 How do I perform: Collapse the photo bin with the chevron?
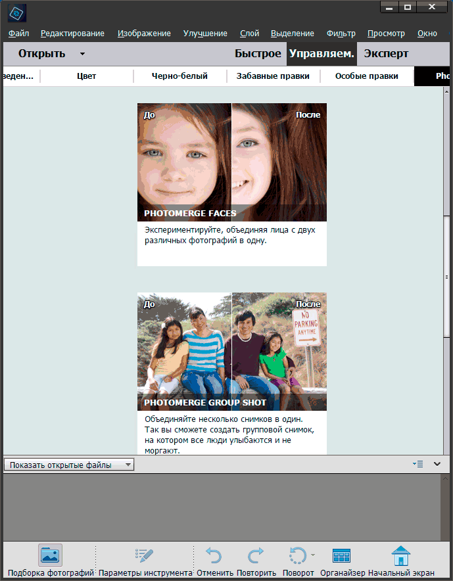tap(437, 464)
